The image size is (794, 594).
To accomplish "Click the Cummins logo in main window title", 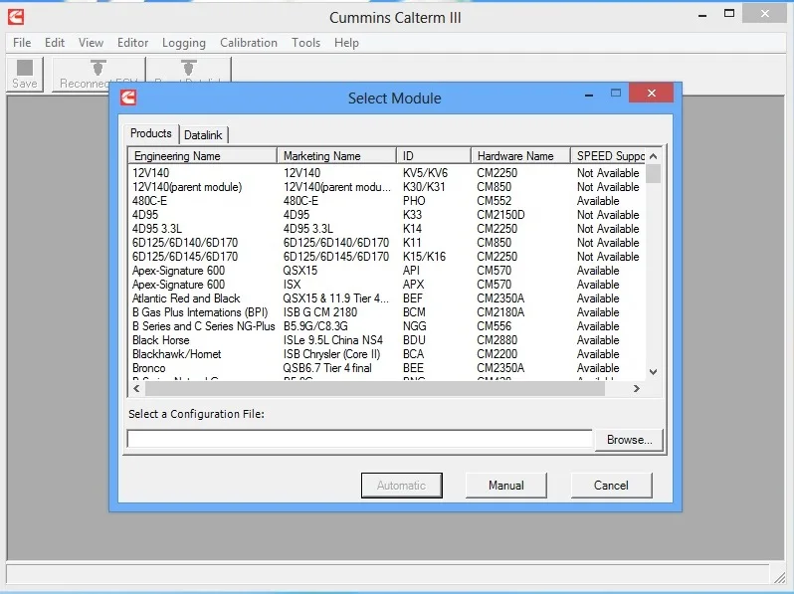I will pos(16,16).
